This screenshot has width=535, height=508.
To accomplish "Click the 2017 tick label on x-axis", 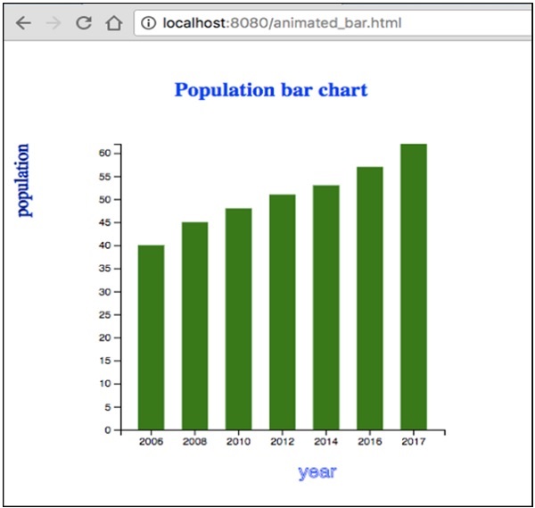I will pyautogui.click(x=413, y=441).
